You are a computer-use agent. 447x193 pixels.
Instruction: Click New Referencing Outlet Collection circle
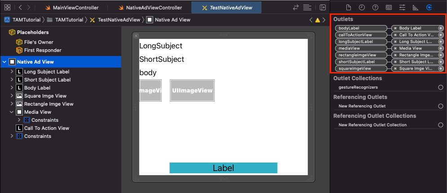point(441,125)
